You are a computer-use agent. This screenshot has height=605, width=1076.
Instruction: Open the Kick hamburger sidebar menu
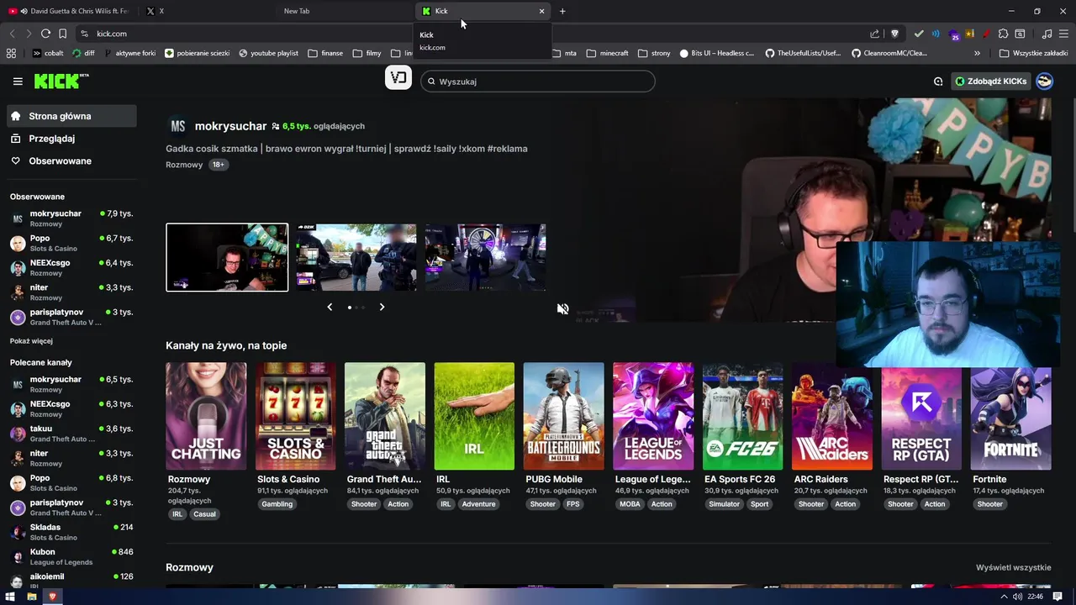18,82
